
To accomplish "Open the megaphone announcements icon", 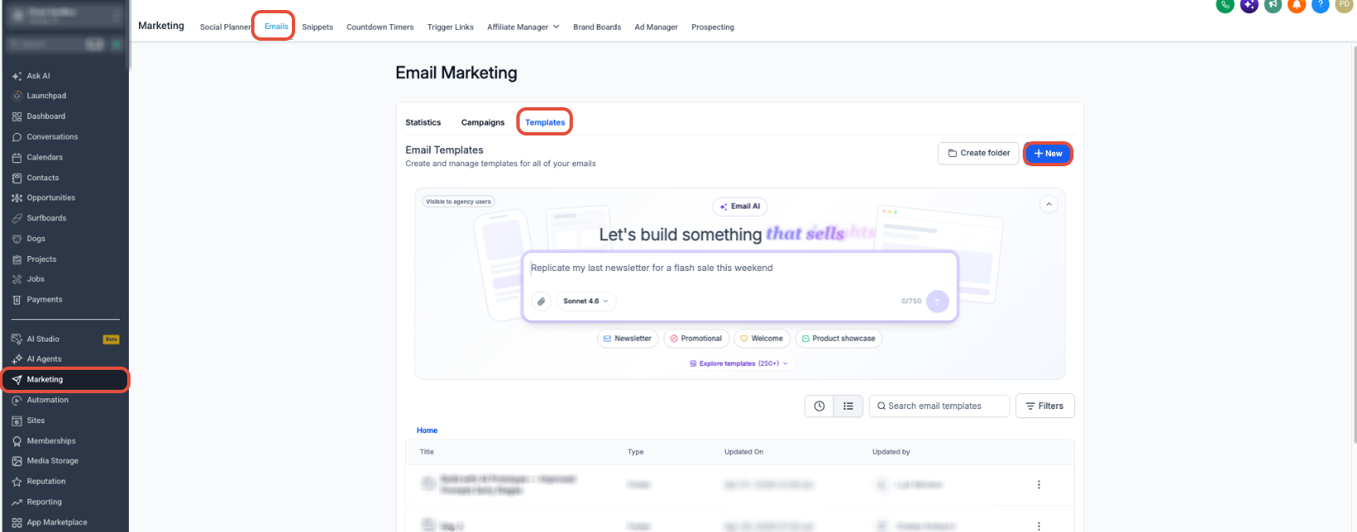I will 1273,4.
